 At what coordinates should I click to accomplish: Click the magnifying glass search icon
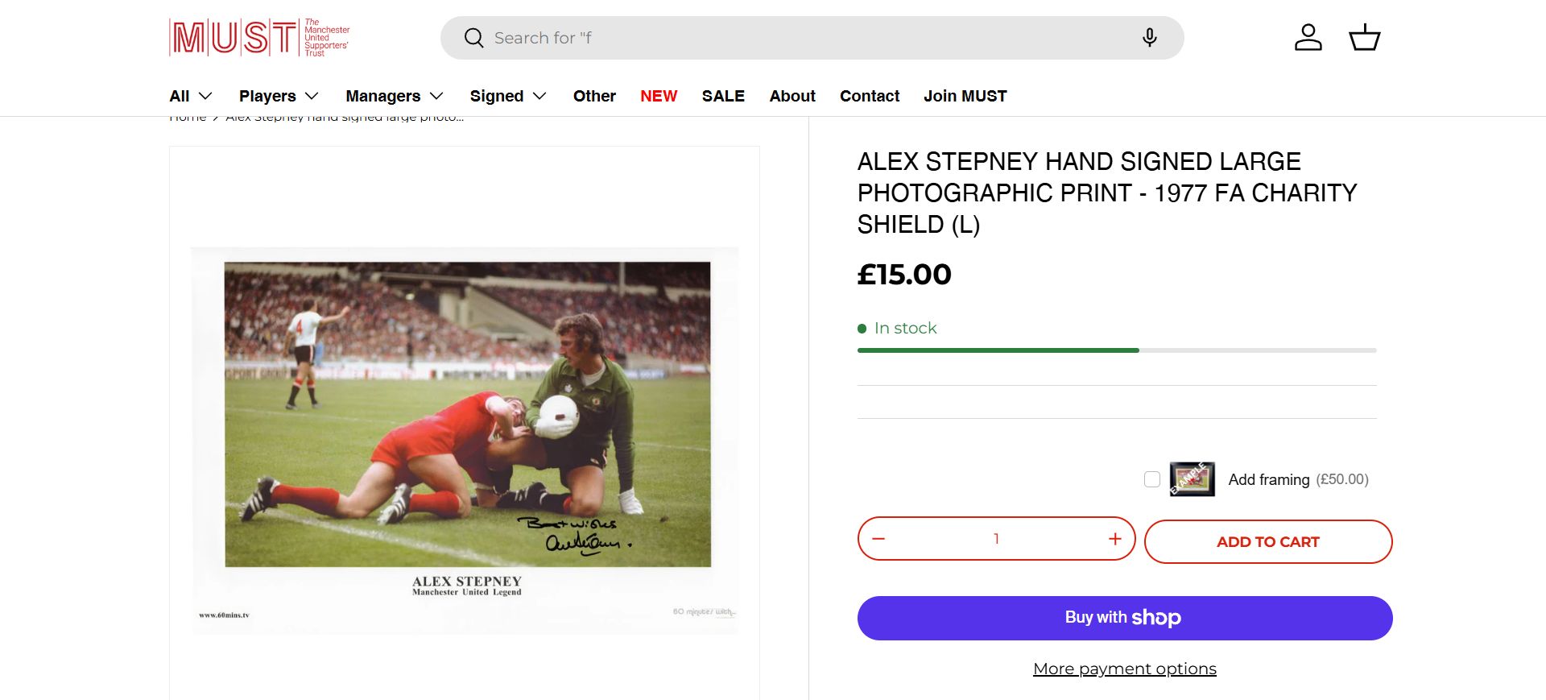(474, 38)
